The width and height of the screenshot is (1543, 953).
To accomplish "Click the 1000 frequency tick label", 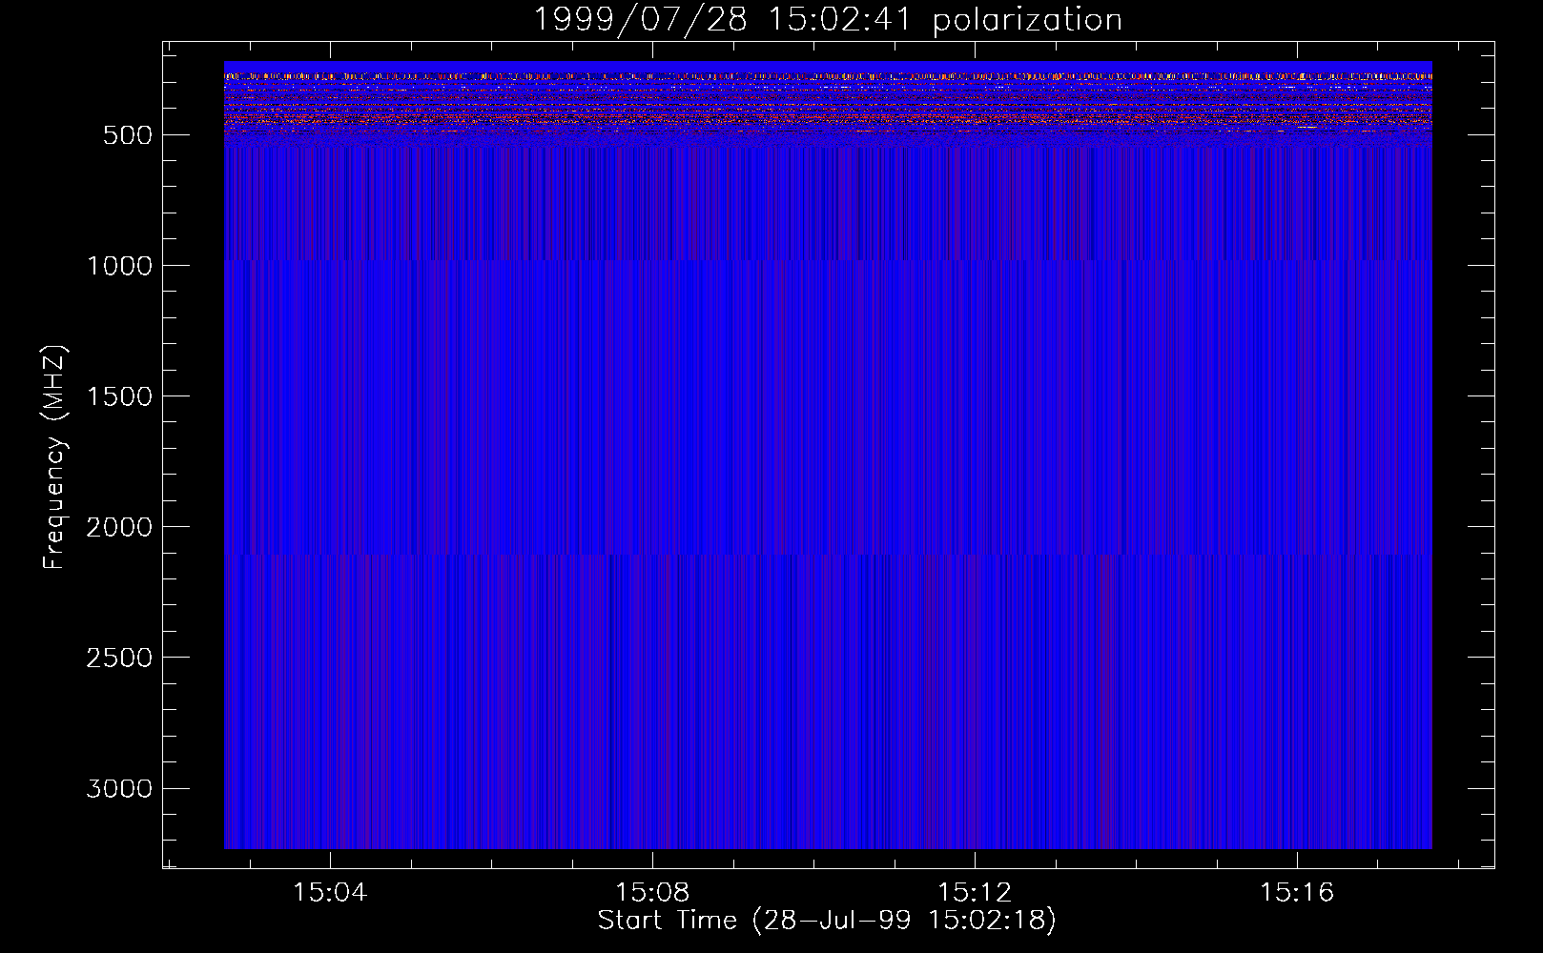I will point(119,266).
